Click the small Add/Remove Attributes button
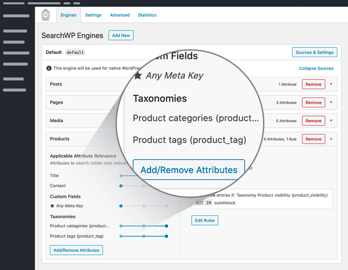This screenshot has width=348, height=270. click(x=76, y=250)
